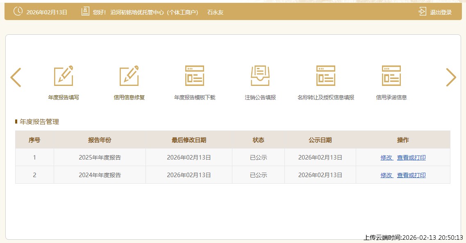Open 名称转让及授权信息填报 icon
Viewport: 466px width, 243px height.
(x=326, y=76)
